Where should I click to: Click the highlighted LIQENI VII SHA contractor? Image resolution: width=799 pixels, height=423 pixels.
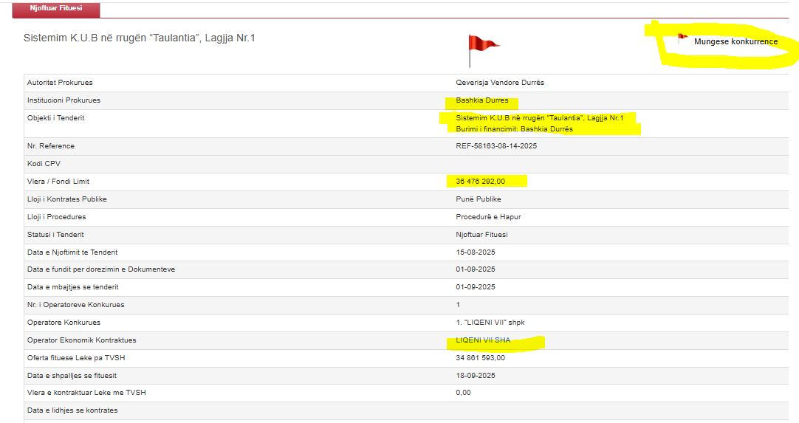[483, 340]
